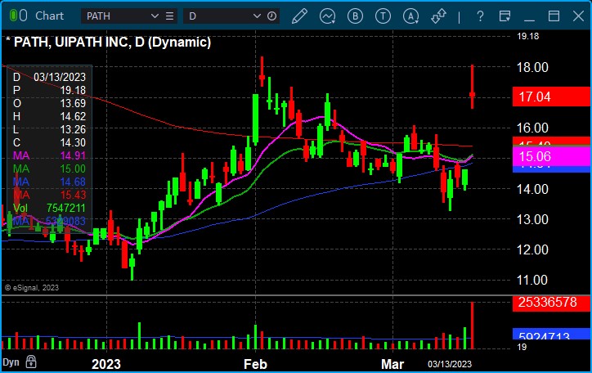The height and width of the screenshot is (373, 592).
Task: Click the green MA 15.00 value
Action: (x=73, y=169)
